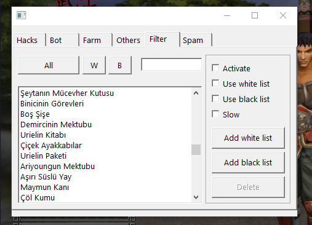Click the All button

[49, 65]
